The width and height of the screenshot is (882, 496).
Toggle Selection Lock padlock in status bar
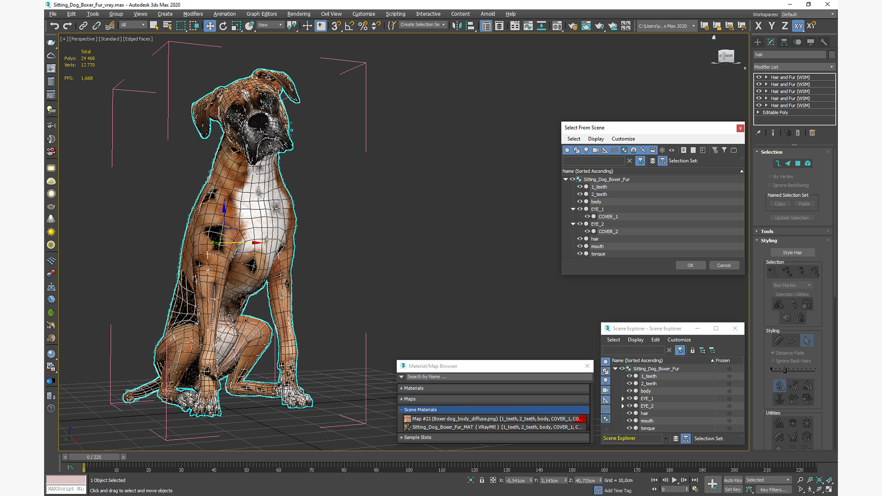pos(482,480)
